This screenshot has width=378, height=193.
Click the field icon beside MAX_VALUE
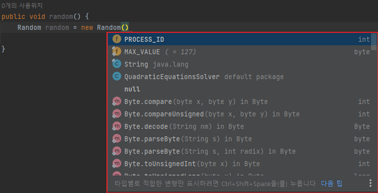(117, 52)
